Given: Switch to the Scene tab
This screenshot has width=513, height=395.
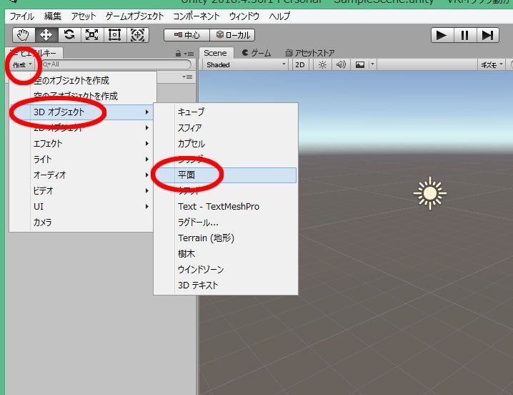Looking at the screenshot, I should (215, 53).
